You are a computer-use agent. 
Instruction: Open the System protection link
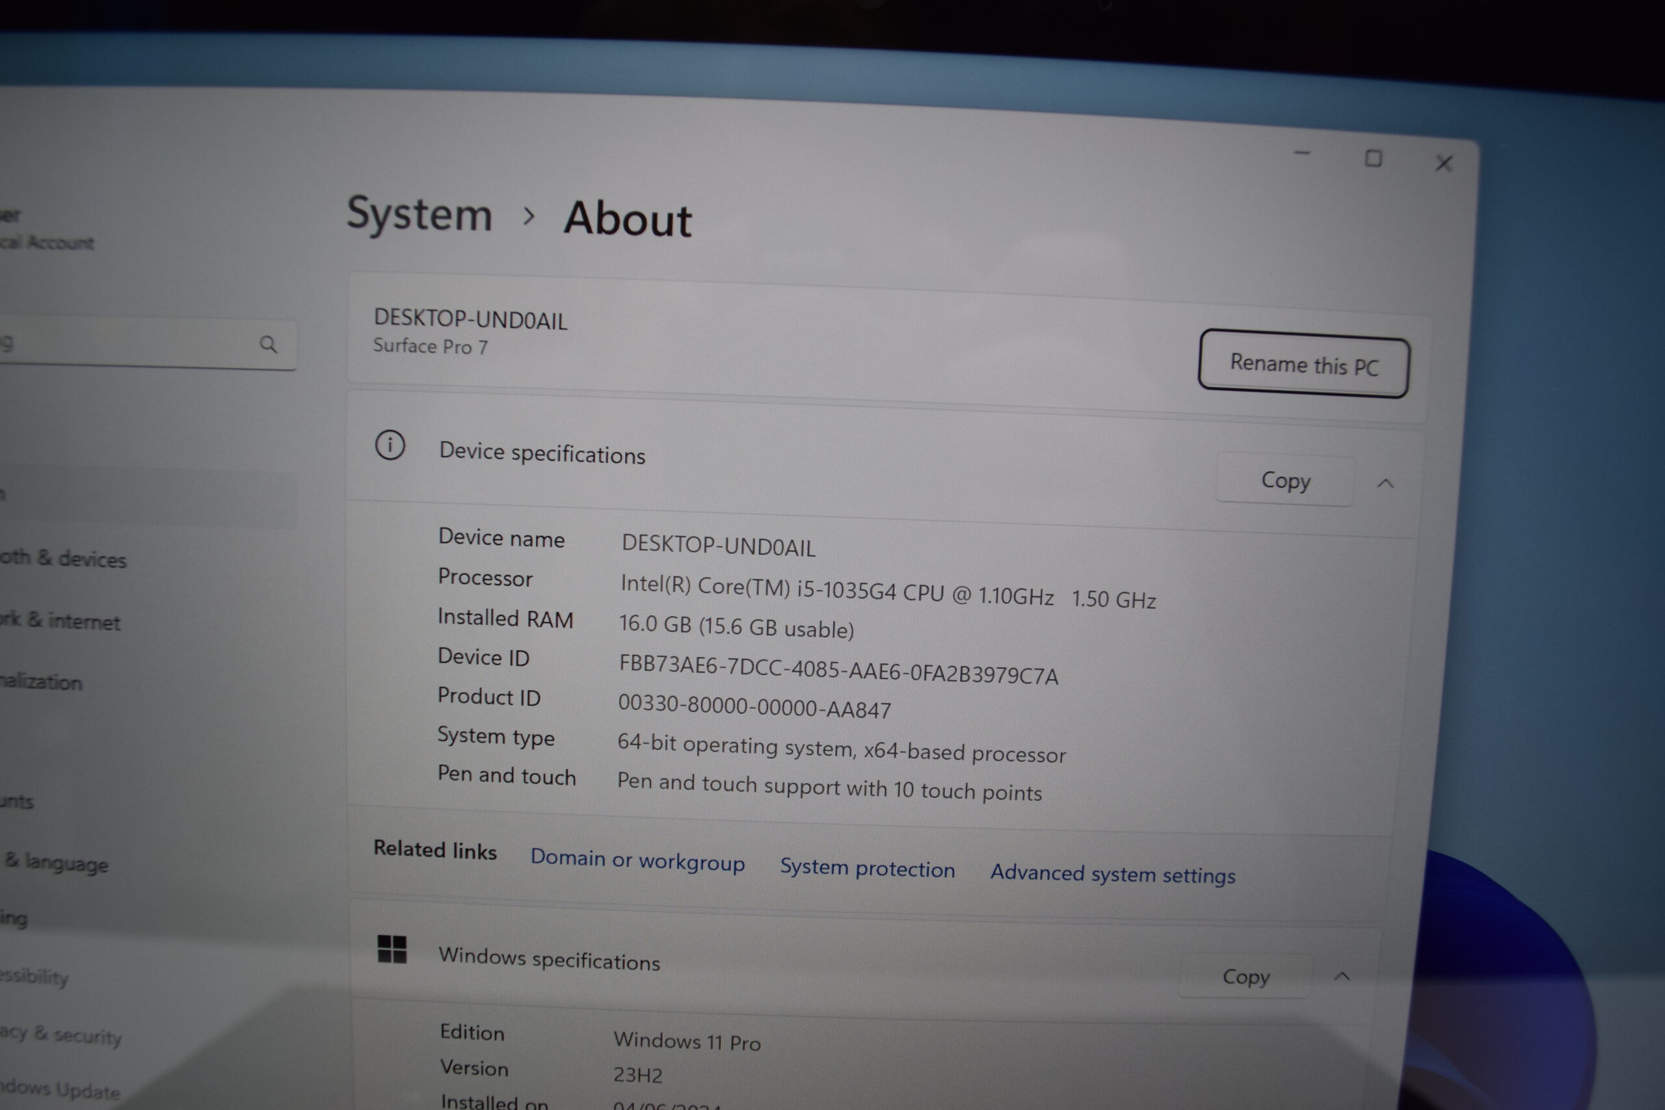point(867,867)
